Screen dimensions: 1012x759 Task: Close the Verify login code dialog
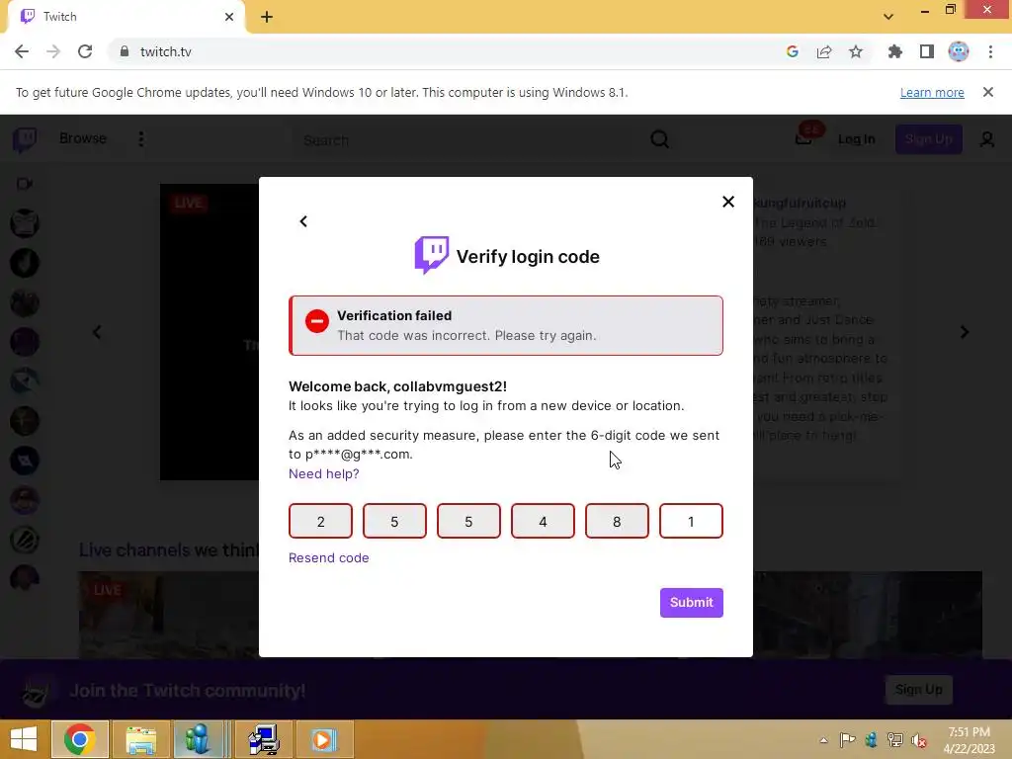click(728, 202)
